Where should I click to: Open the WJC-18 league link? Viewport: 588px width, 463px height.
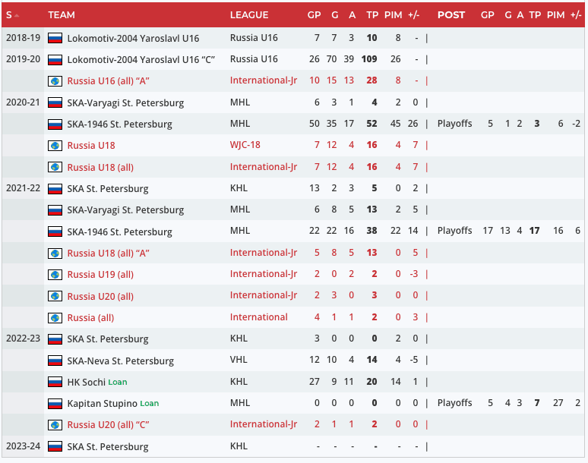click(246, 145)
